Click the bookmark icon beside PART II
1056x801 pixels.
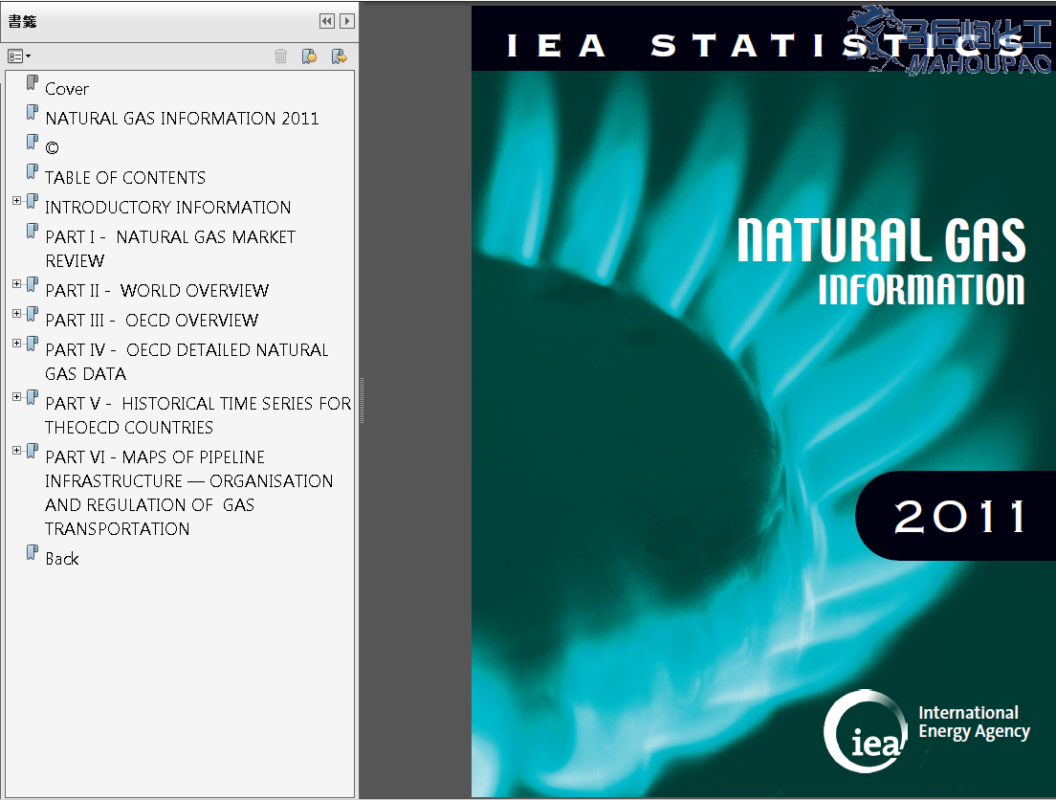(33, 285)
